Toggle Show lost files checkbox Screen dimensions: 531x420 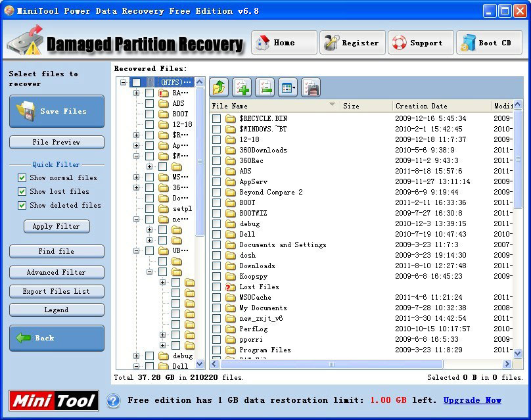pos(22,192)
